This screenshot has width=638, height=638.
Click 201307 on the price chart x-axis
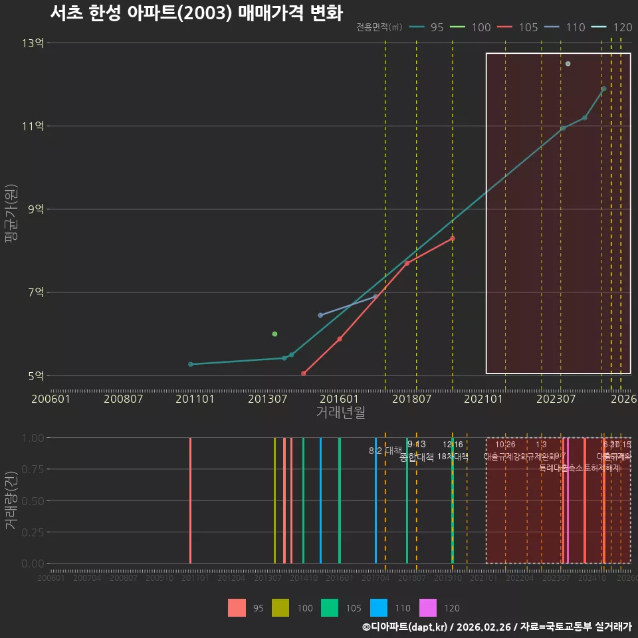(267, 399)
